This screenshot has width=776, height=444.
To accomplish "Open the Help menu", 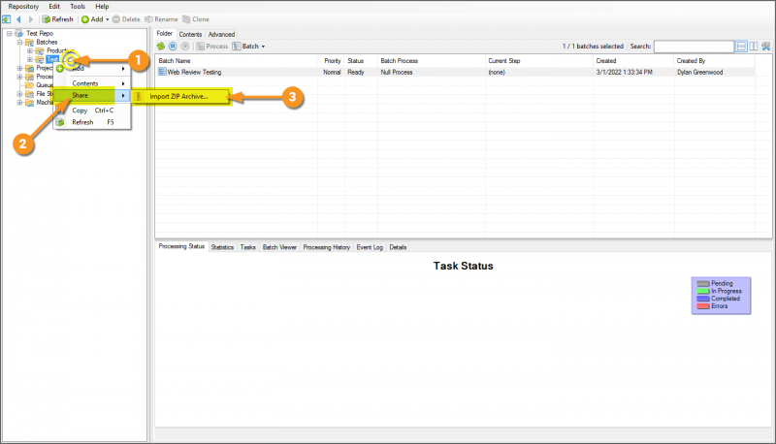I will click(102, 7).
